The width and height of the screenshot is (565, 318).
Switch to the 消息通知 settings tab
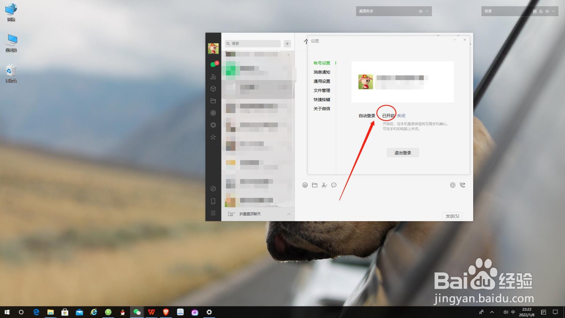(x=321, y=72)
